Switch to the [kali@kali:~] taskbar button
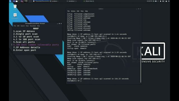Image resolution: width=179 pixels, height=101 pixels. pyautogui.click(x=72, y=1)
